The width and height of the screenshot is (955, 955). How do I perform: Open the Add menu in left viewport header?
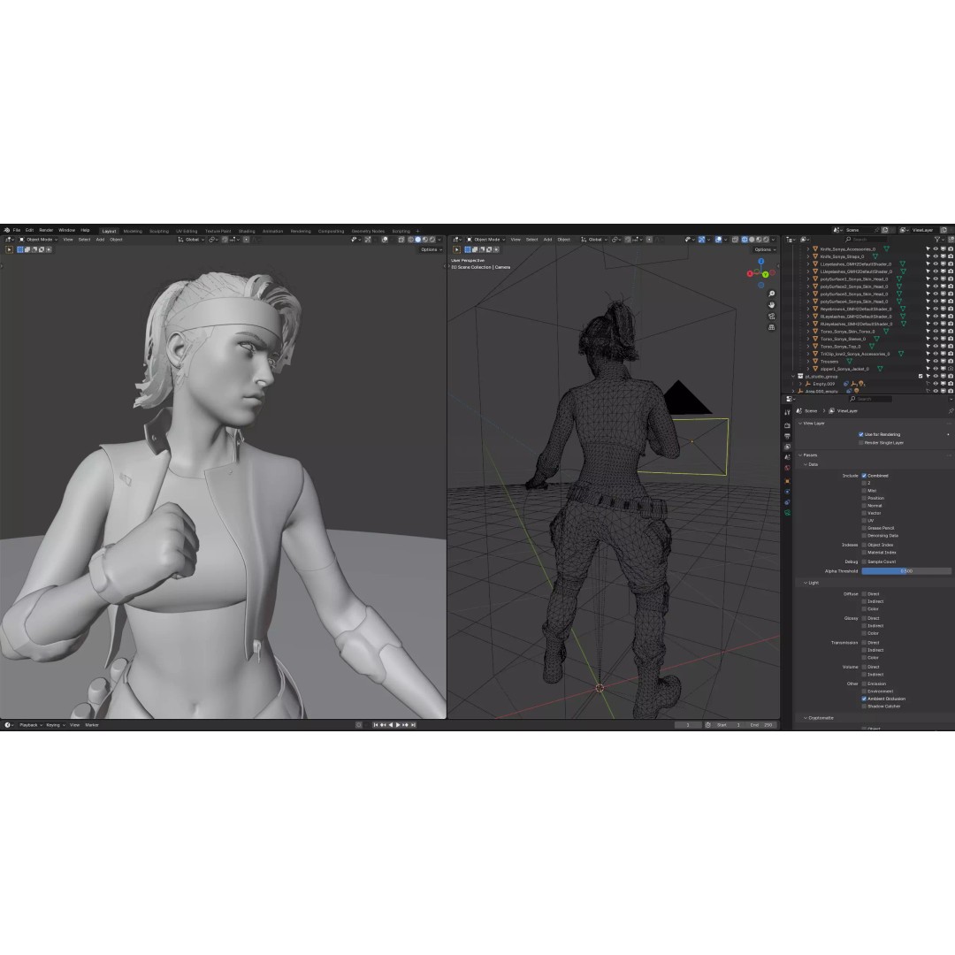pos(100,240)
